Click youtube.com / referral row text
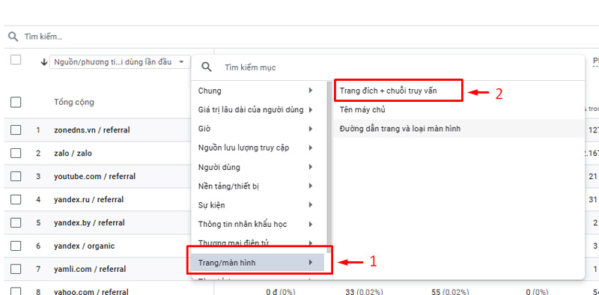599x295 pixels. point(95,177)
